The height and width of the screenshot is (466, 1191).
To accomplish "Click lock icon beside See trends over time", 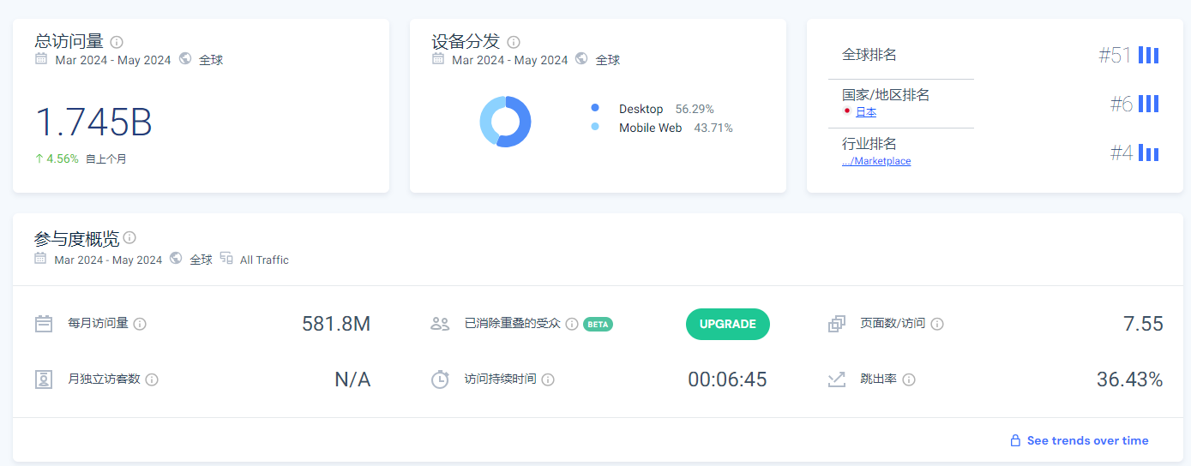I will 1015,440.
